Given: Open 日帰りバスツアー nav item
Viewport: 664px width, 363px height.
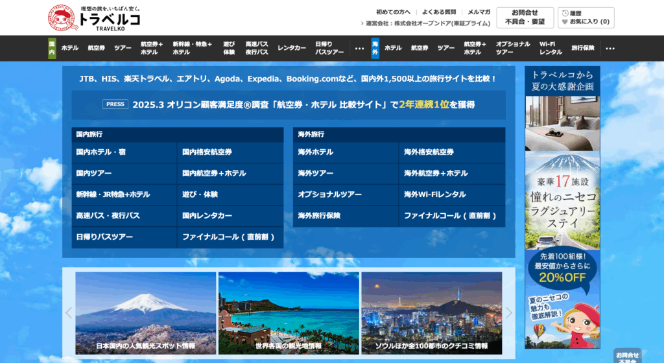Looking at the screenshot, I should click(329, 48).
